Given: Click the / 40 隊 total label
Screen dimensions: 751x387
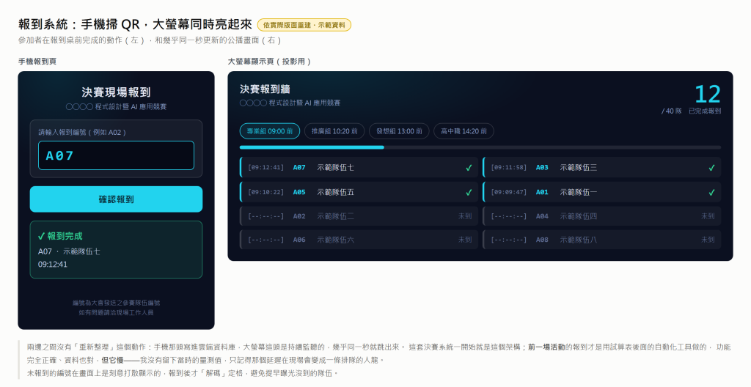Looking at the screenshot, I should point(672,111).
